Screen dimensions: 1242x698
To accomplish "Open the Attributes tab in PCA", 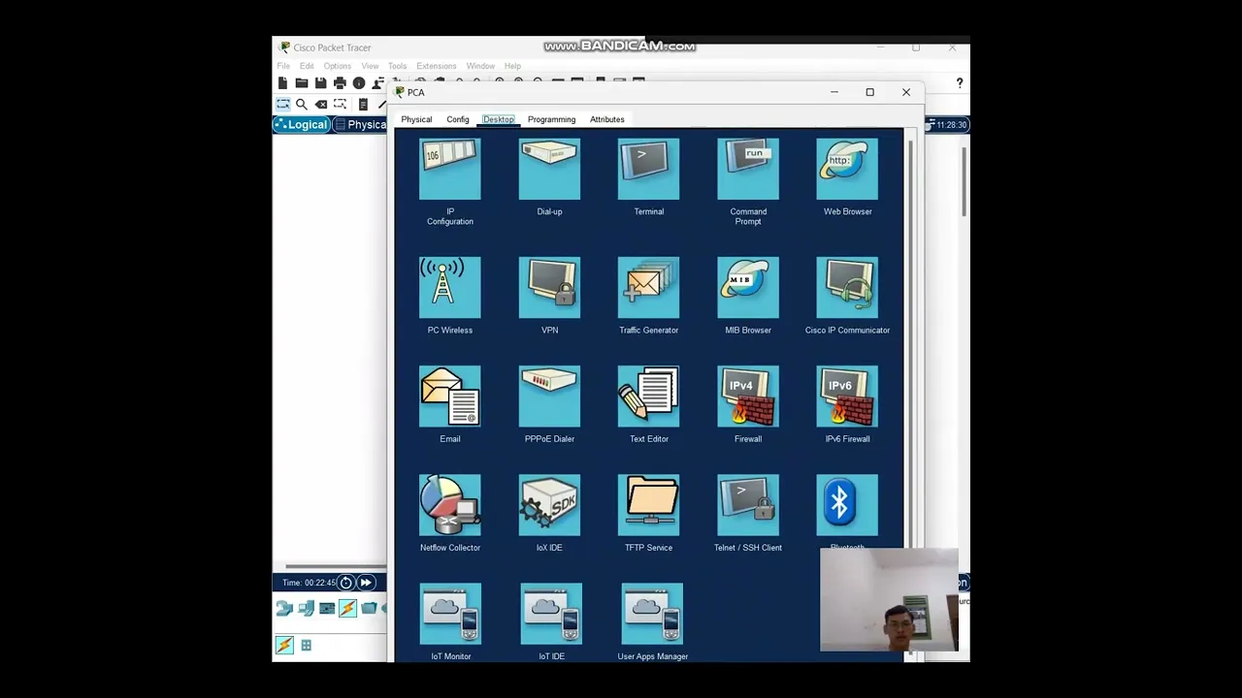I will (607, 119).
